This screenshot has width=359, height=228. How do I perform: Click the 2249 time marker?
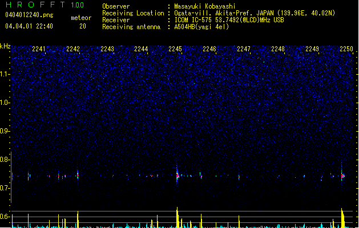[312, 49]
